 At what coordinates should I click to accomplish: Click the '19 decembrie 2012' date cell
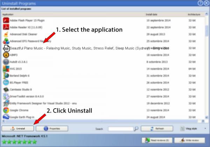158,103
